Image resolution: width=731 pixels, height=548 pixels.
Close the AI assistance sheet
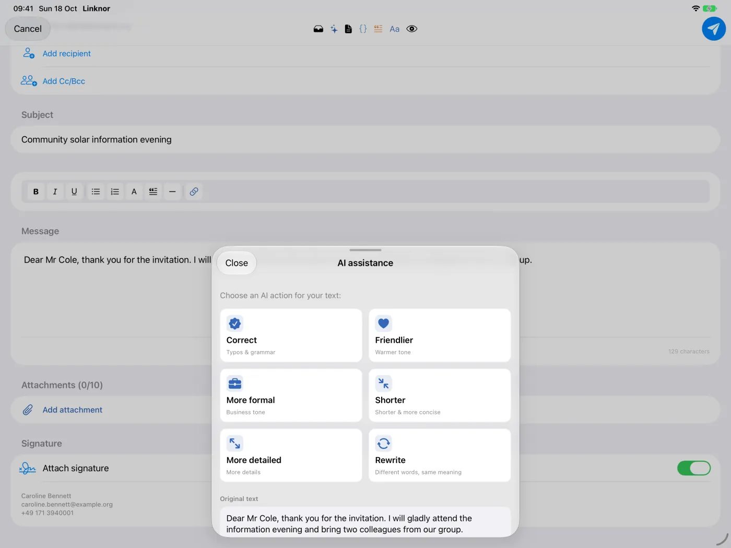click(x=237, y=263)
